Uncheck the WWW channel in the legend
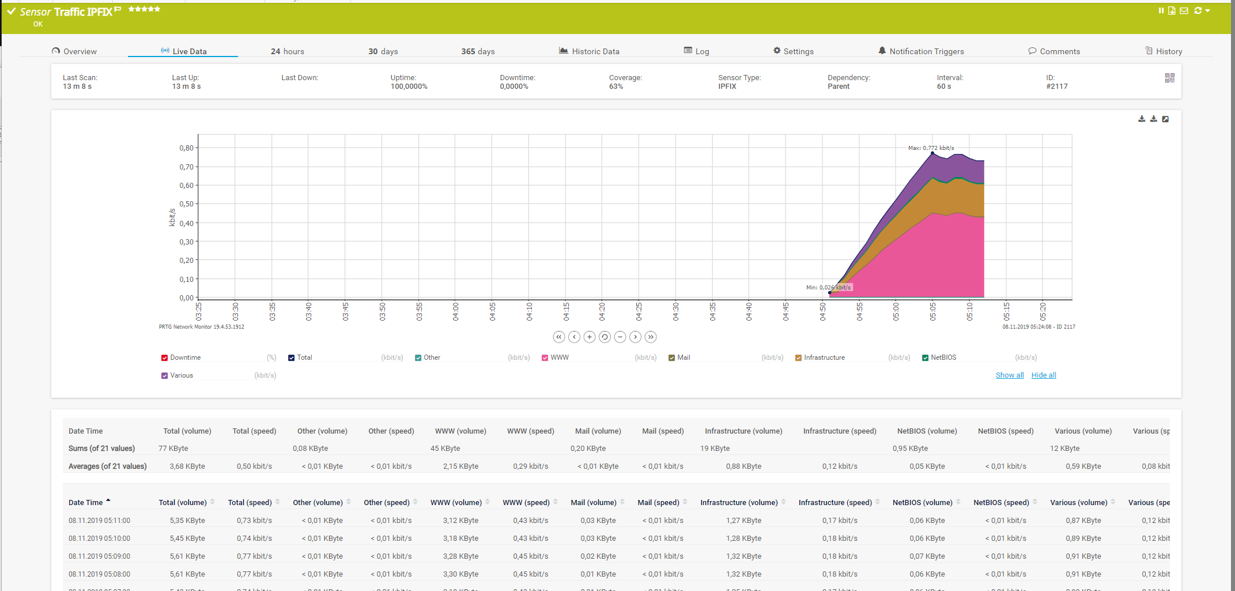Viewport: 1235px width, 591px height. click(x=545, y=358)
